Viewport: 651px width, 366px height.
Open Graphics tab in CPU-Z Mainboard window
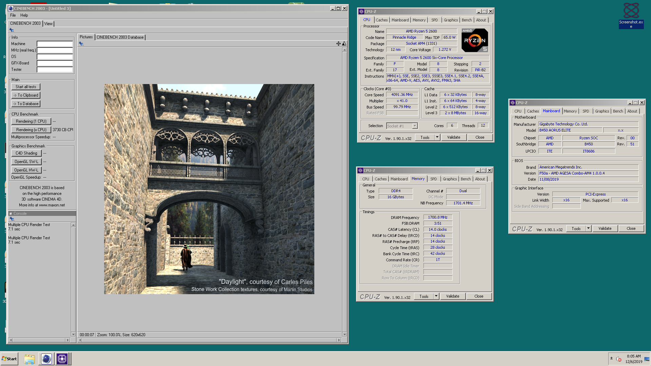602,111
